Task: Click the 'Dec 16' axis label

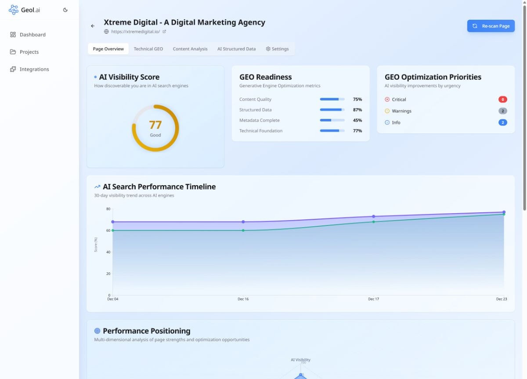Action: coord(243,299)
